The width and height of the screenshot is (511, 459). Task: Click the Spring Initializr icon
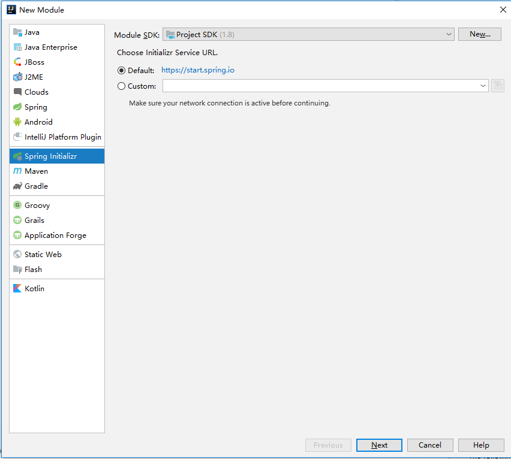(x=17, y=156)
